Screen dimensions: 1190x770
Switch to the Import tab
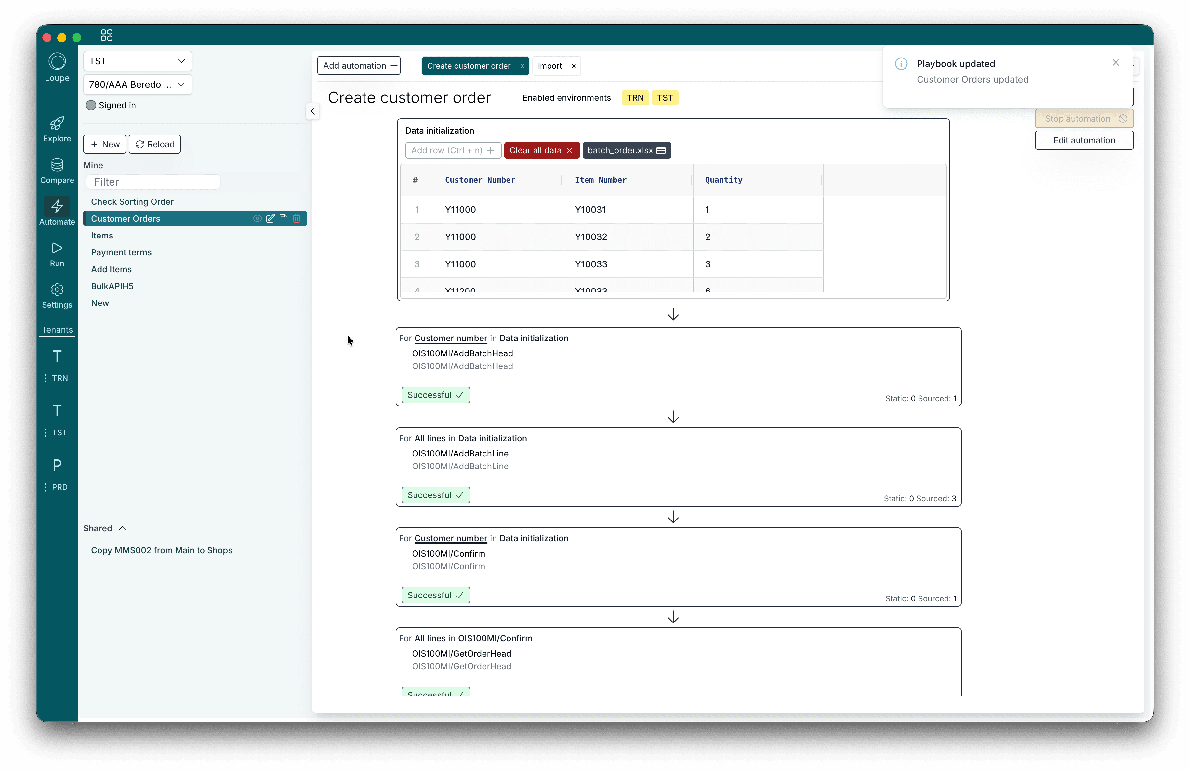coord(549,66)
